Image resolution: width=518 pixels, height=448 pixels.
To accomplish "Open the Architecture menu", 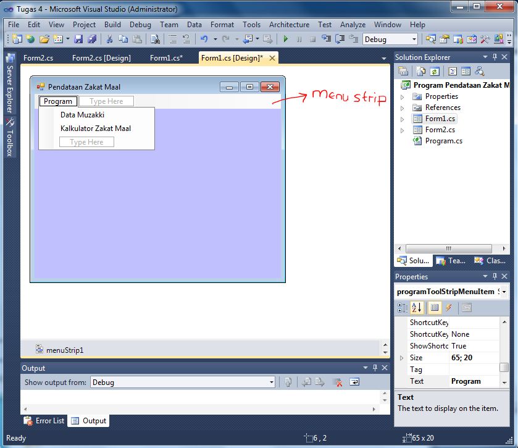I will coord(289,25).
